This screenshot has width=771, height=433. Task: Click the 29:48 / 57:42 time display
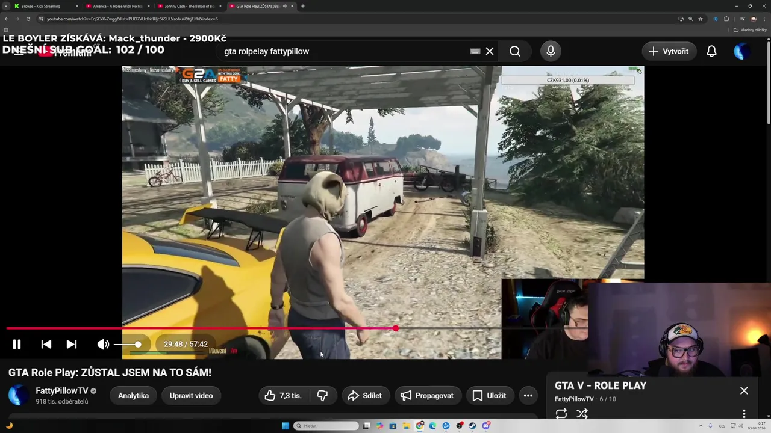click(x=186, y=344)
